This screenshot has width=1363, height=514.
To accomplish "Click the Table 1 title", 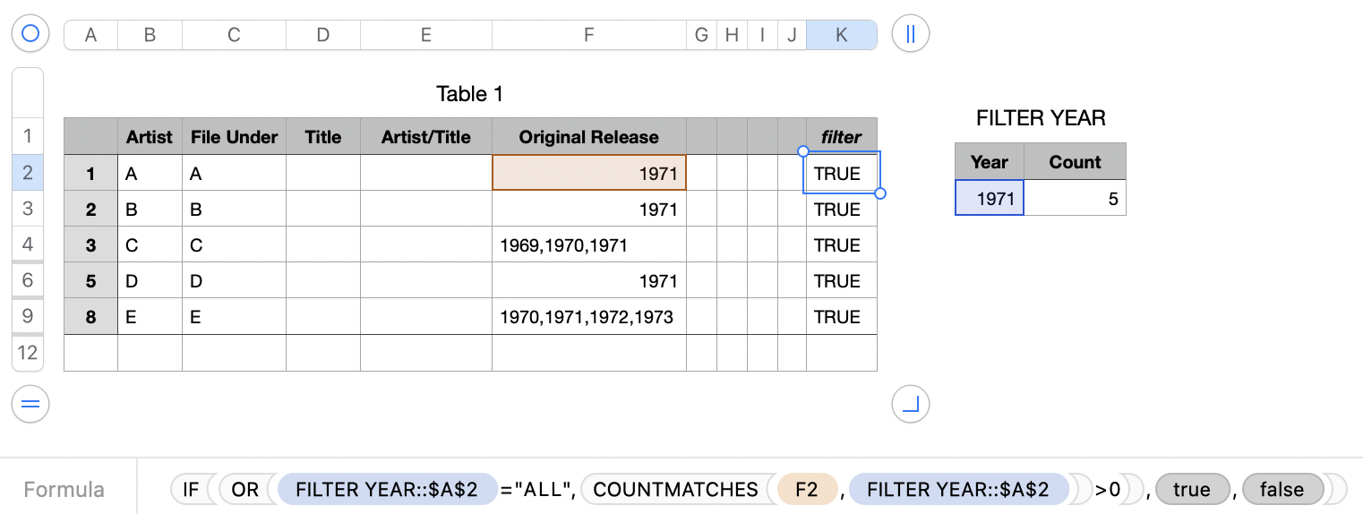I will point(469,94).
